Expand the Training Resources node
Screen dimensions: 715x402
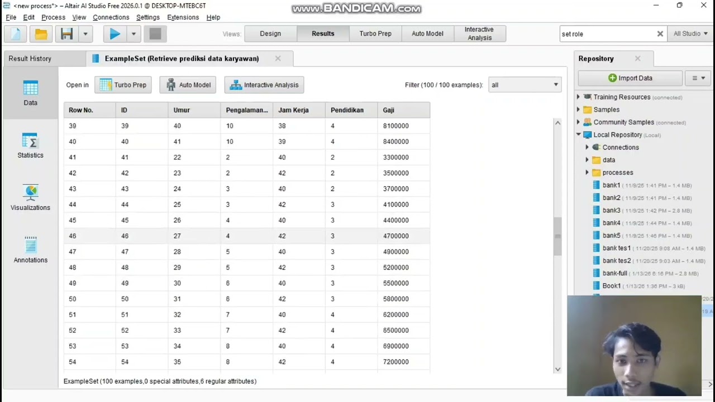tap(578, 97)
